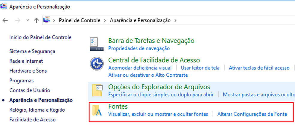Go to Início do Painel de Controle

tap(40, 37)
